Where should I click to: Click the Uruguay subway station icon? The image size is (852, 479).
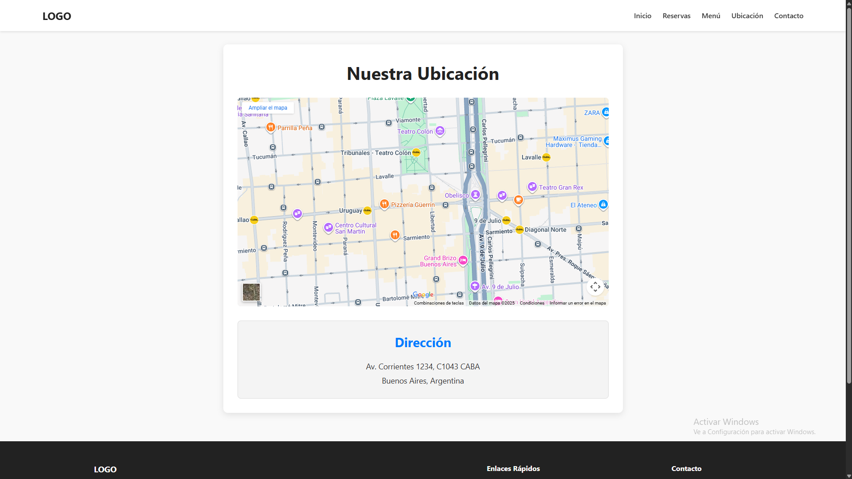pos(367,210)
